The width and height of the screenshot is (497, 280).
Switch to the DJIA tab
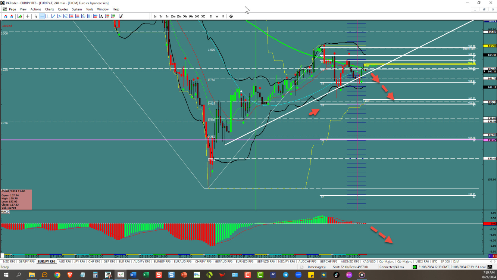[456, 261]
